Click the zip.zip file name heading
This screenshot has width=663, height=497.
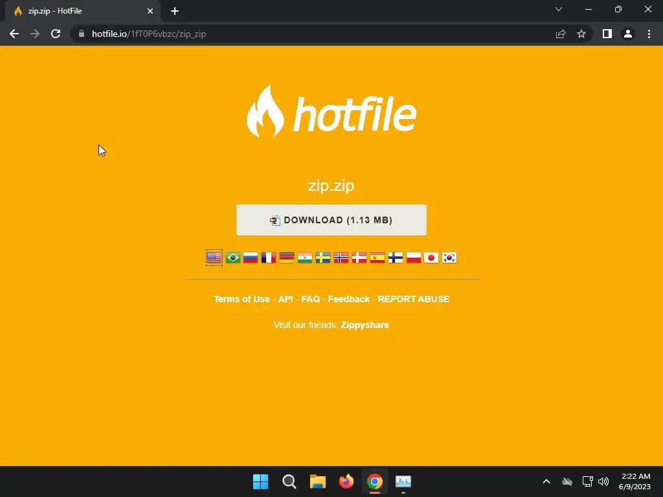click(331, 186)
